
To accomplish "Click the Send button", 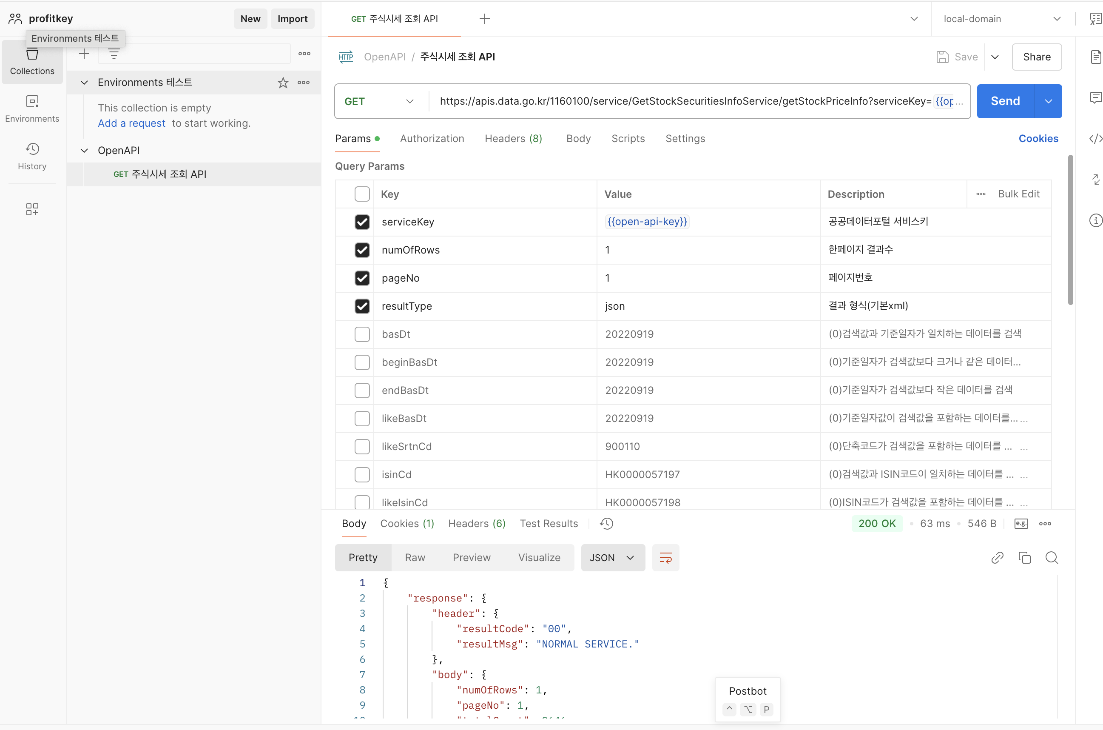I will [x=1005, y=102].
